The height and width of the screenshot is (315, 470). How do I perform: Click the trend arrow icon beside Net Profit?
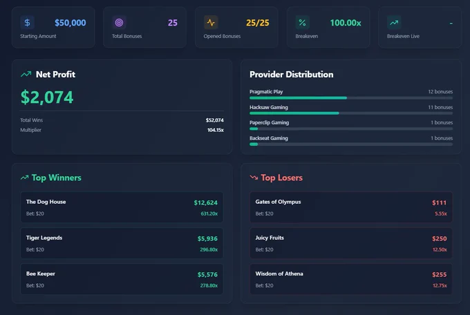[x=26, y=74]
